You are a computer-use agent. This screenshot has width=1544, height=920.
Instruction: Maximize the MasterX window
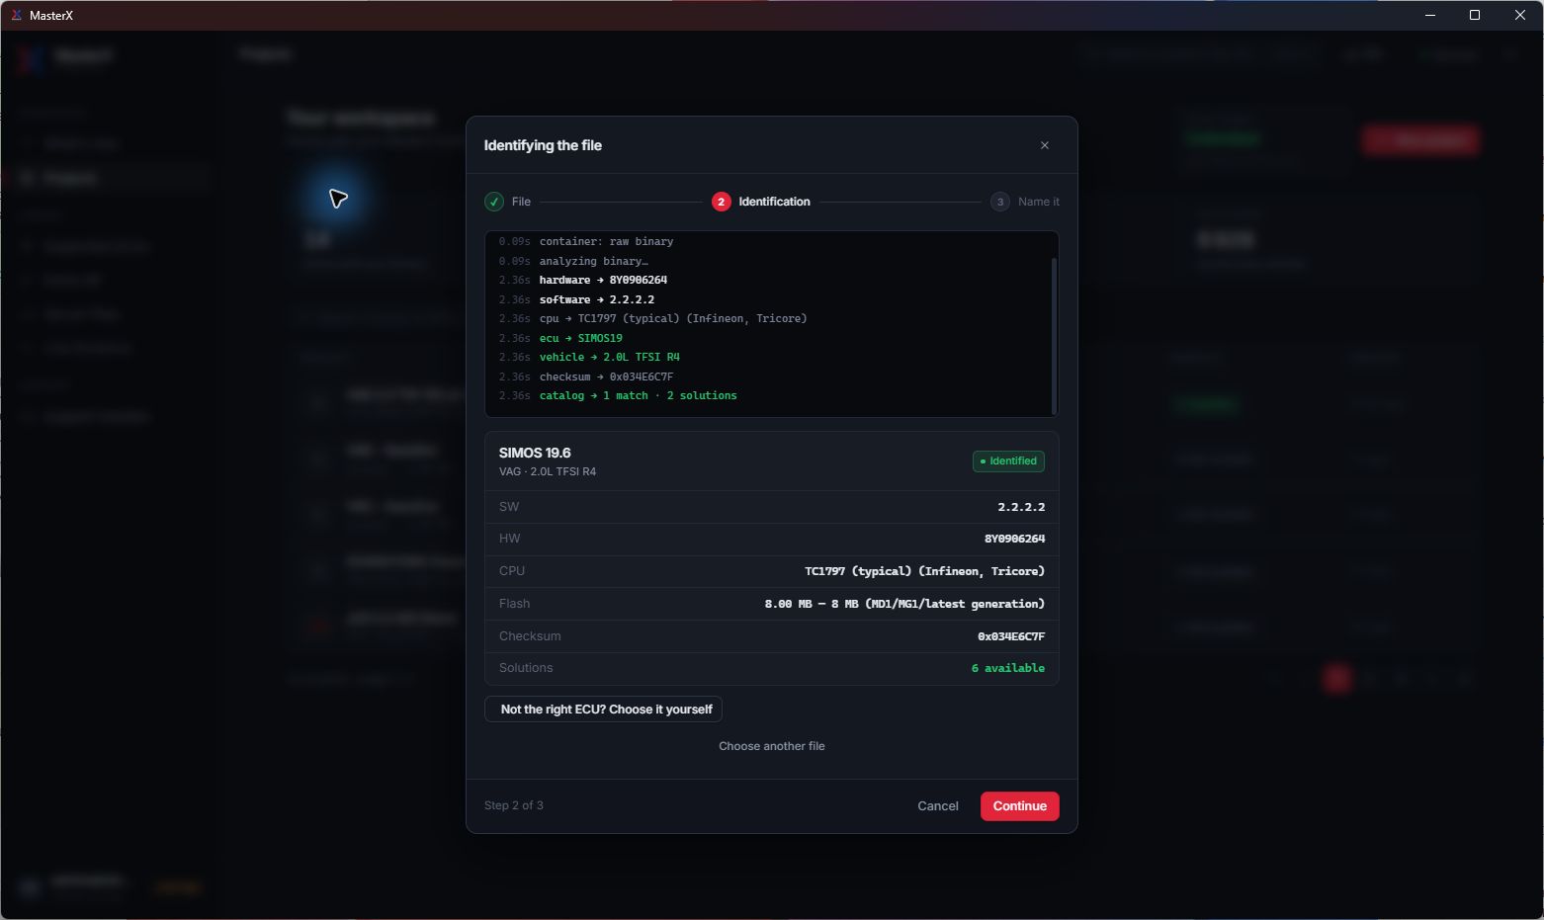point(1475,15)
